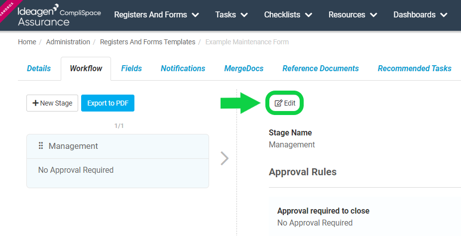
Task: Grab the Management stage drag handle icon
Action: click(x=41, y=146)
